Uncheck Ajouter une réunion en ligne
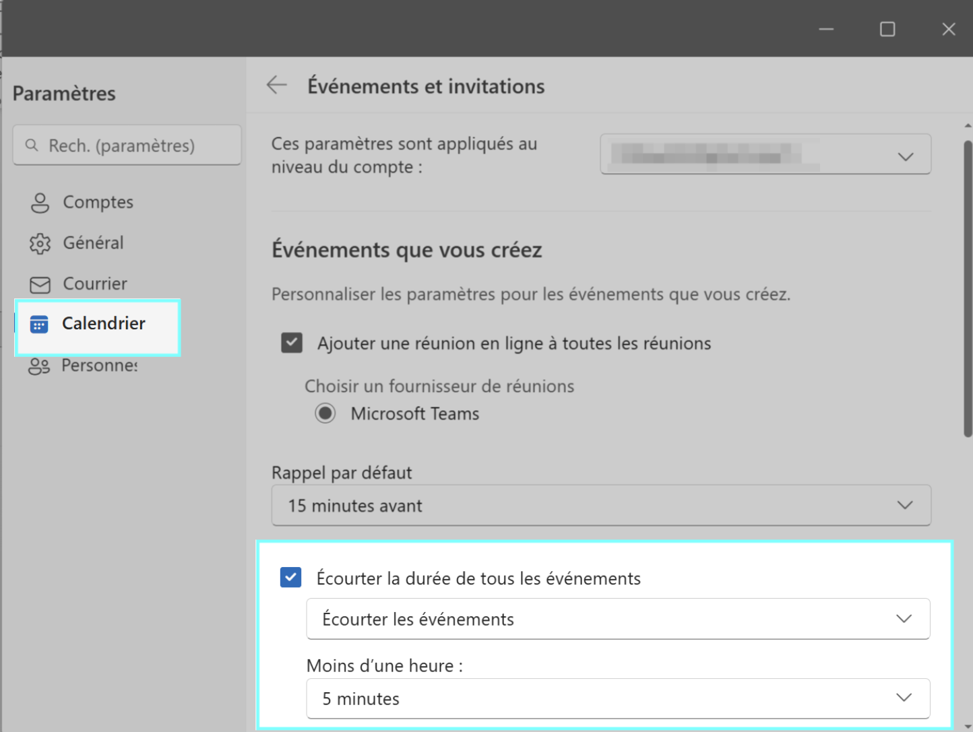Viewport: 973px width, 732px height. pos(292,343)
